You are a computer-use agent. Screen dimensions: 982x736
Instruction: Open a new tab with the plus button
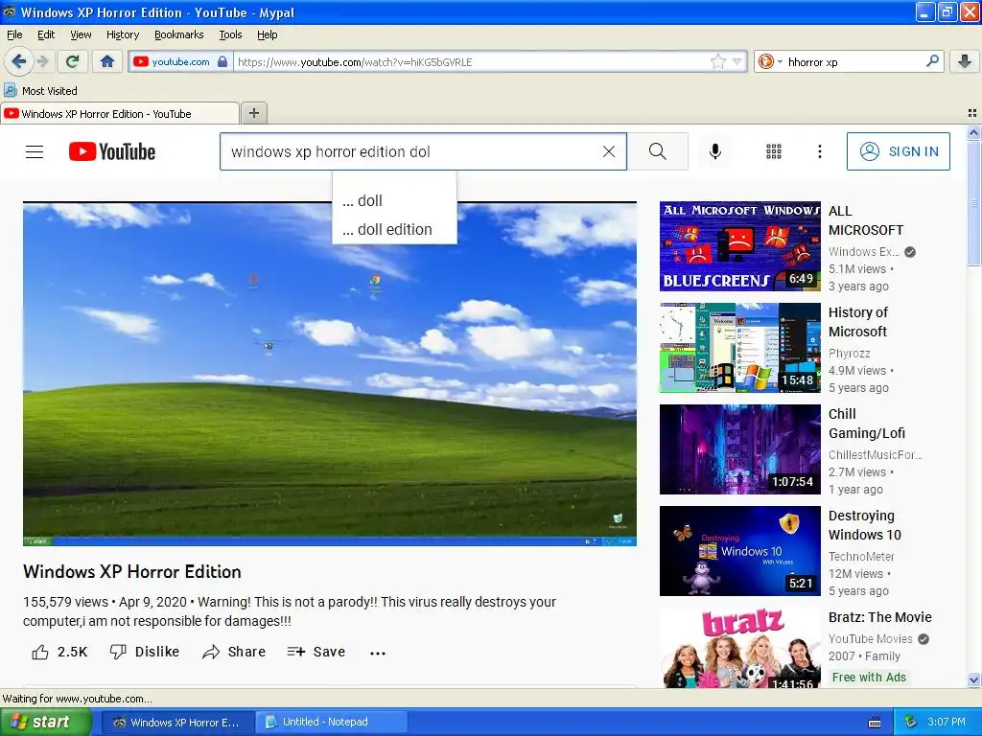pos(253,113)
